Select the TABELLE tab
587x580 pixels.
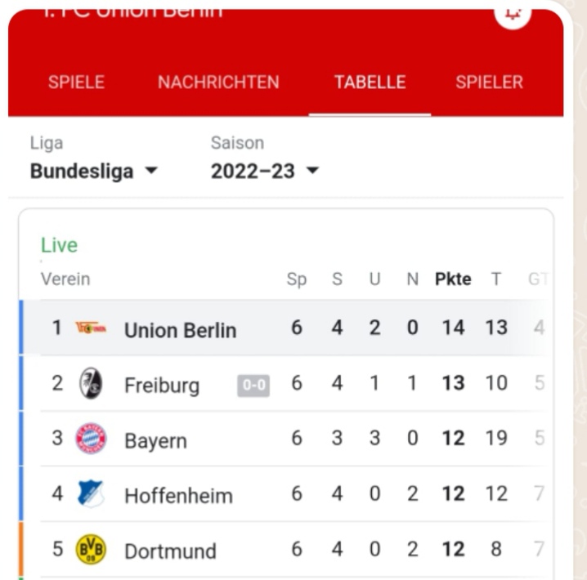pos(370,83)
